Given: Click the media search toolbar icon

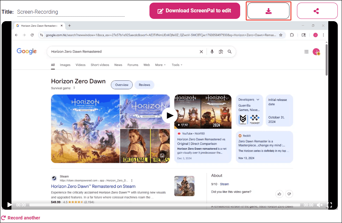Looking at the screenshot, I should point(303,35).
